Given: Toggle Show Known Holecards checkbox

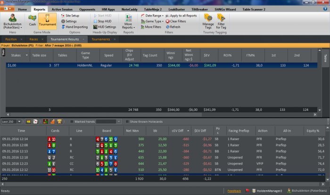Looking at the screenshot, I should click(x=127, y=121).
